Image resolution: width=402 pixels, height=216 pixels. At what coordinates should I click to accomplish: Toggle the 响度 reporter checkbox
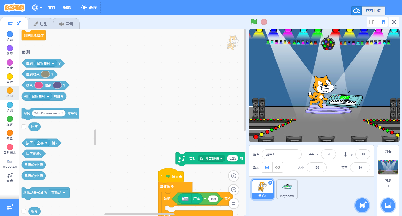coord(24,211)
